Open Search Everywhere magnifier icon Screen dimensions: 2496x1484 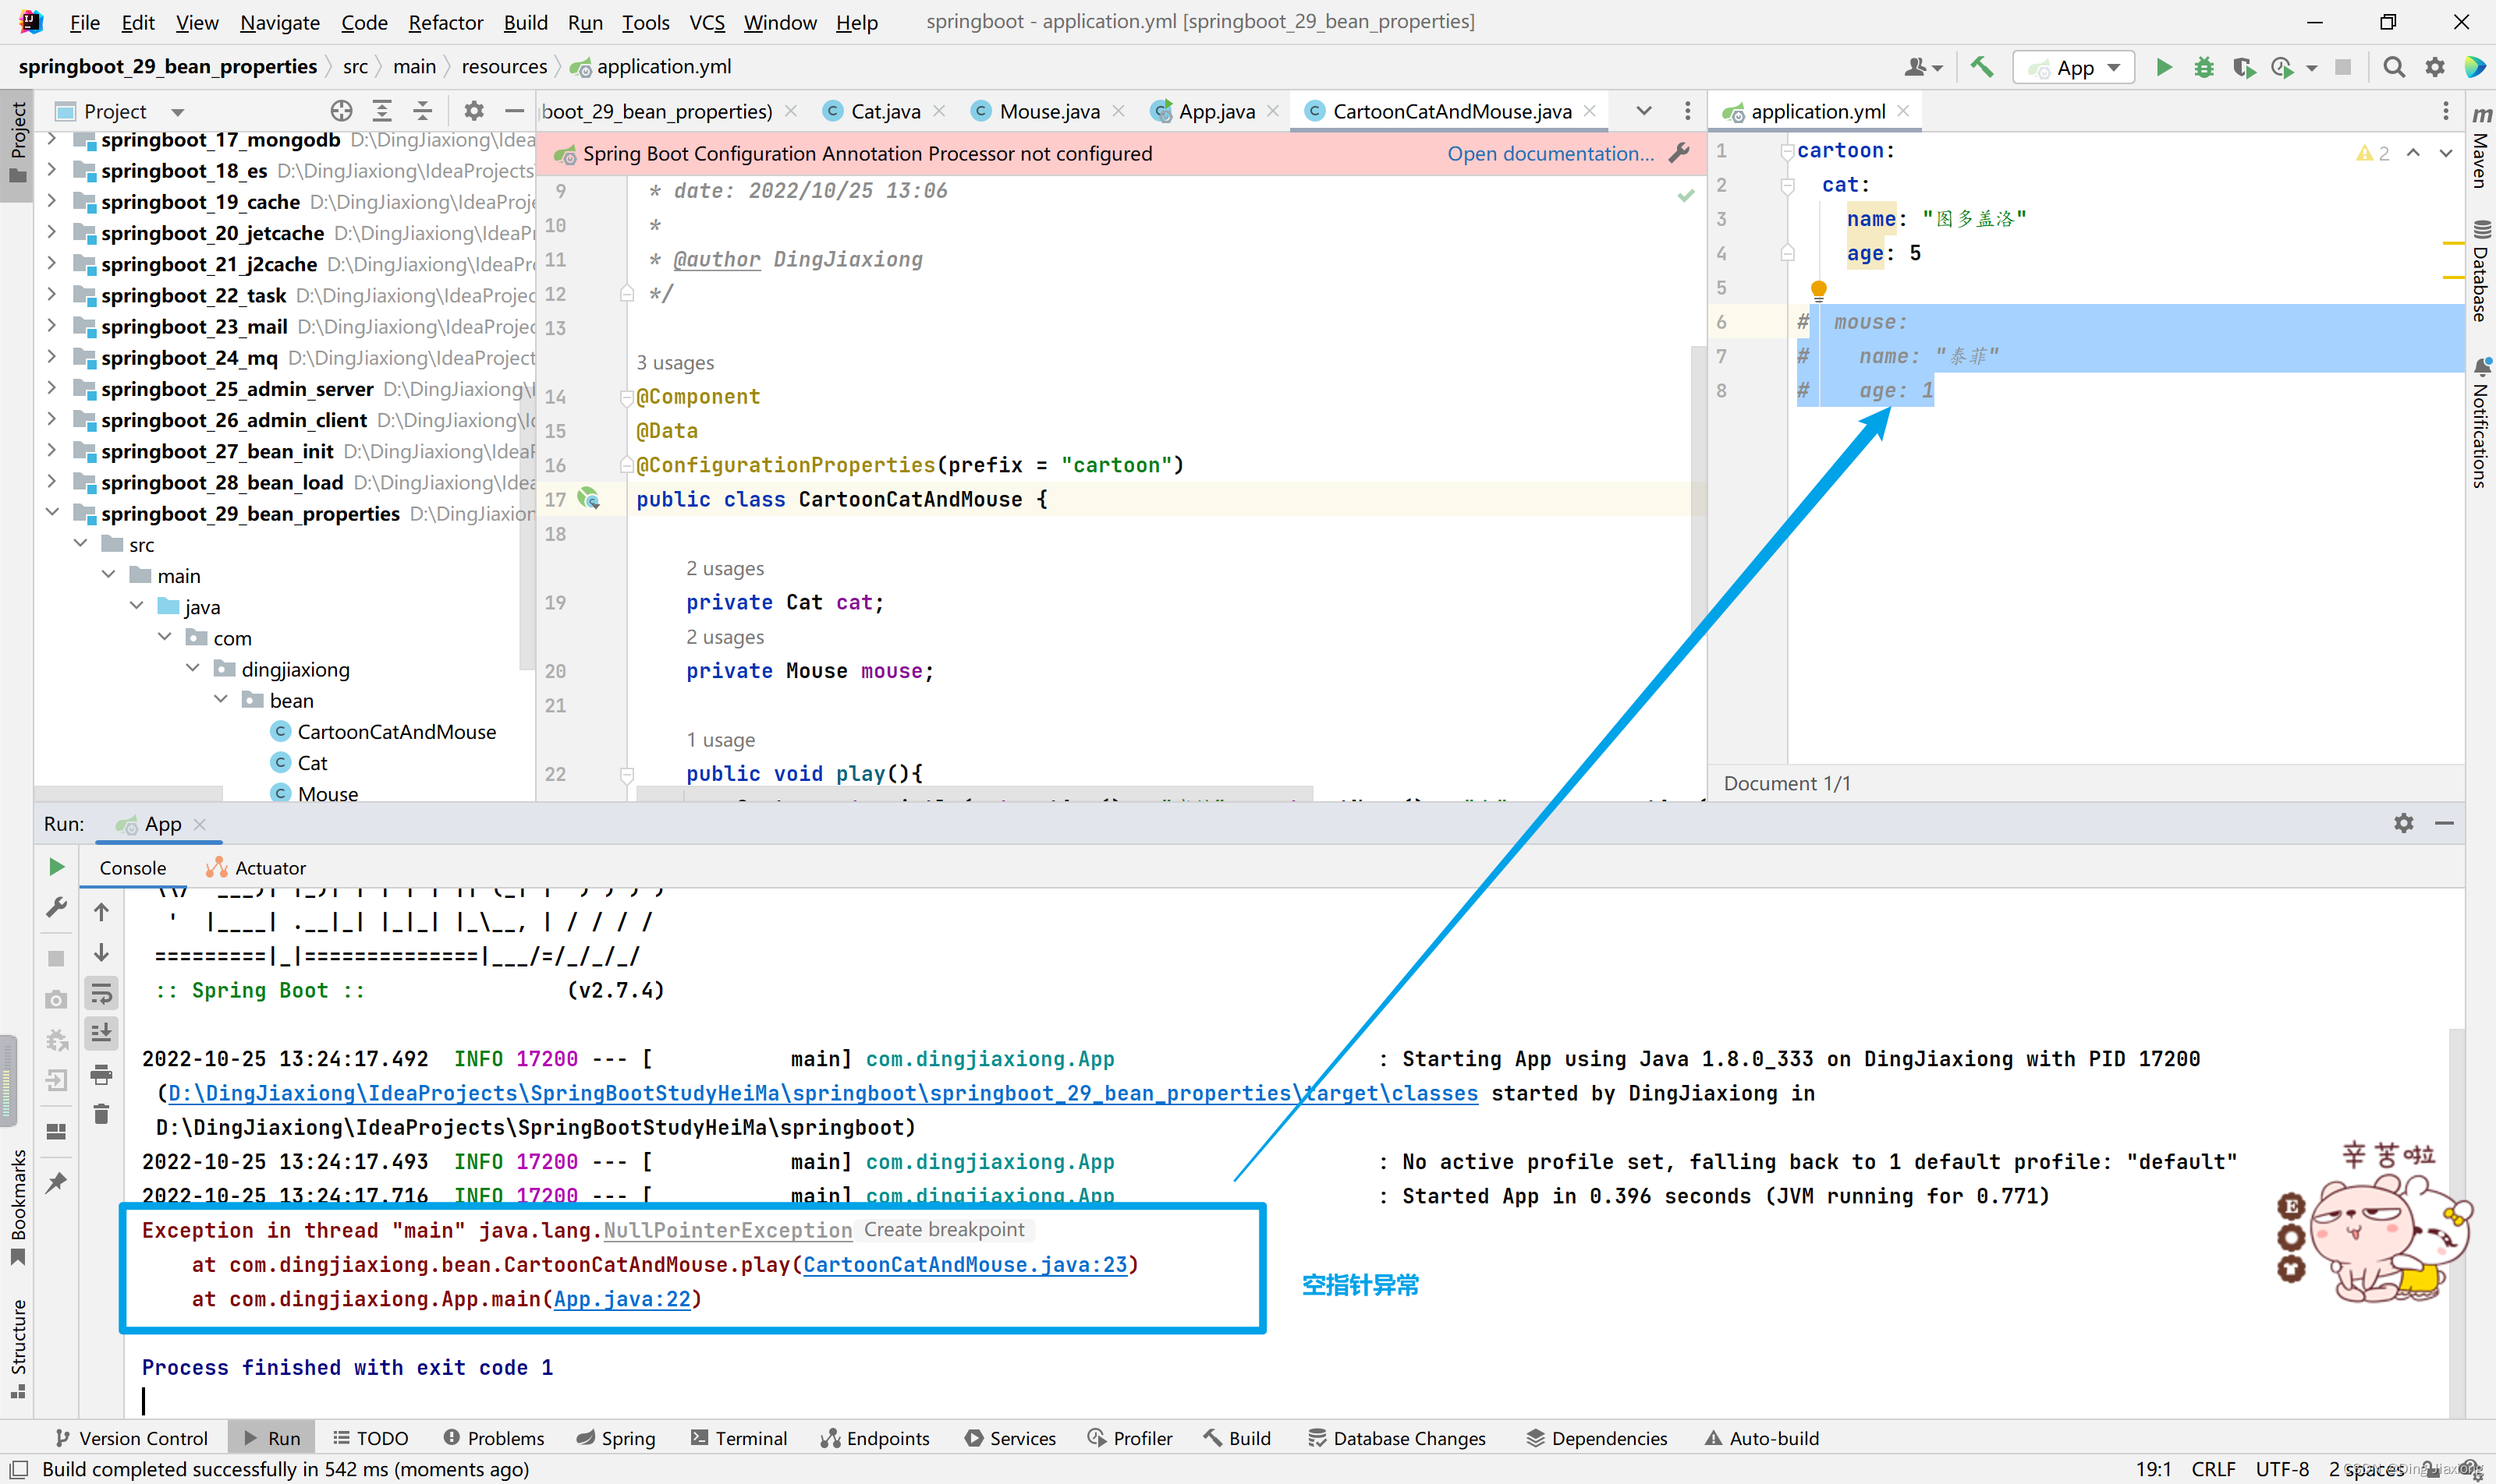click(2393, 67)
